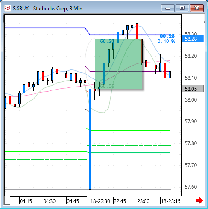Click the 23:00 time axis label

tap(144, 201)
